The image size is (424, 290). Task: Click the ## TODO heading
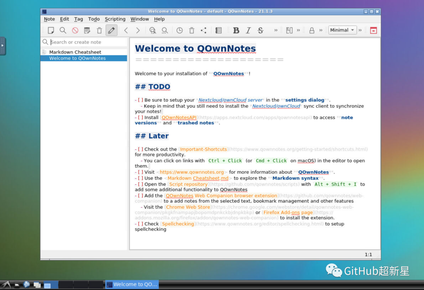click(152, 87)
